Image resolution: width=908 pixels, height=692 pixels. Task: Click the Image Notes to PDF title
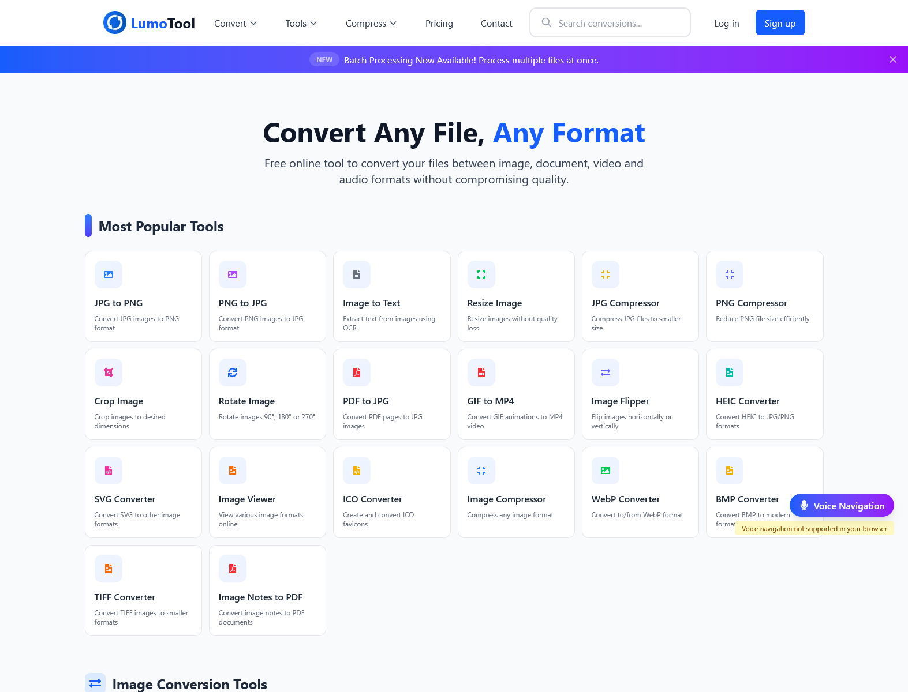click(x=260, y=597)
